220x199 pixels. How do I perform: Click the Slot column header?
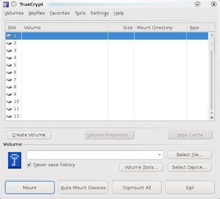coord(14,28)
